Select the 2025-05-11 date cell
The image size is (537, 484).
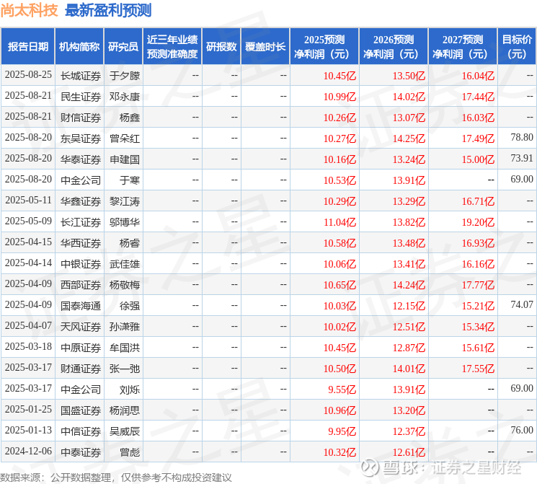pyautogui.click(x=28, y=201)
